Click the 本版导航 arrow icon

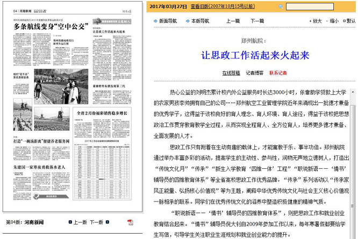pos(188,21)
